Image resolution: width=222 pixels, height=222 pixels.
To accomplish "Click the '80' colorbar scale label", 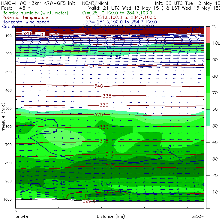I will point(215,76).
